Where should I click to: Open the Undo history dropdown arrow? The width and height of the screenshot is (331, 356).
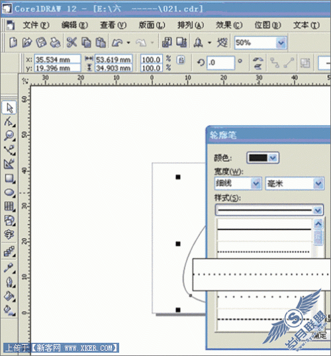128,43
